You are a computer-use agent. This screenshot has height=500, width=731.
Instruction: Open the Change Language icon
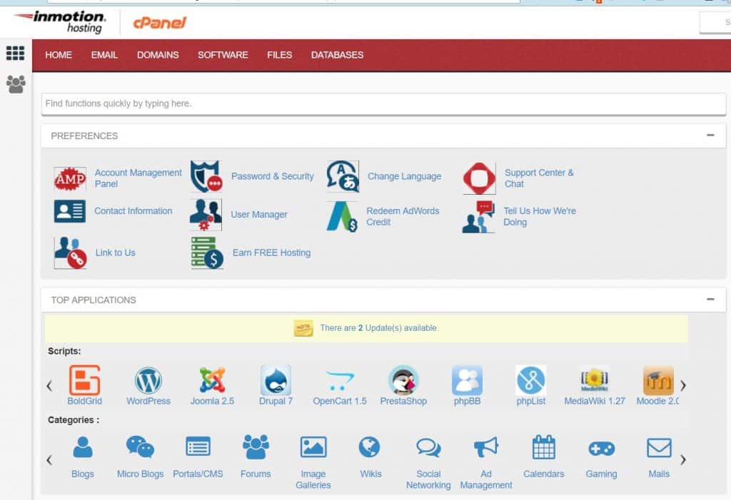coord(343,177)
